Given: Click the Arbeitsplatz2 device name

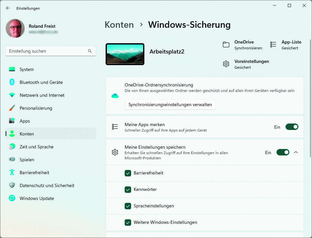Looking at the screenshot, I should 167,52.
